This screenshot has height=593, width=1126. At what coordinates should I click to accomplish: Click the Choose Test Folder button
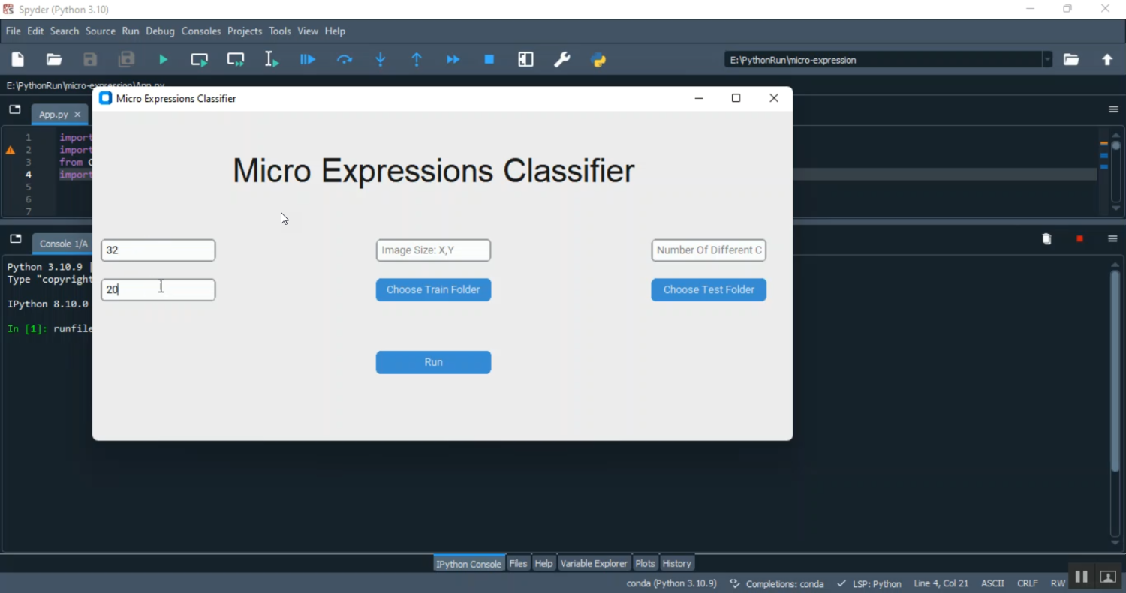(x=708, y=290)
